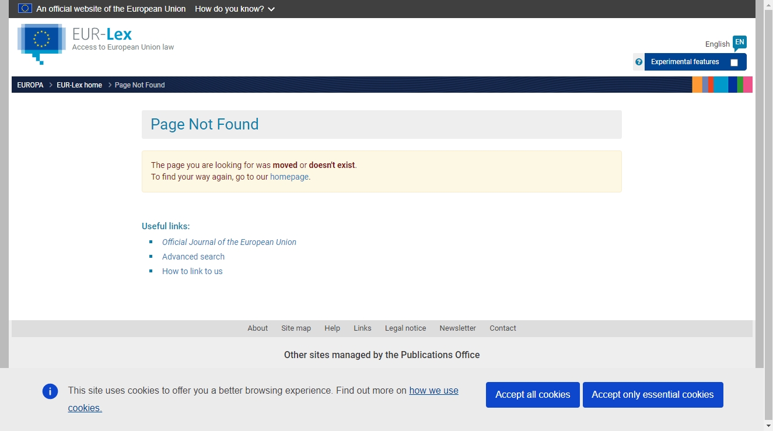Open 'How to link to us'
The height and width of the screenshot is (431, 773).
point(192,271)
